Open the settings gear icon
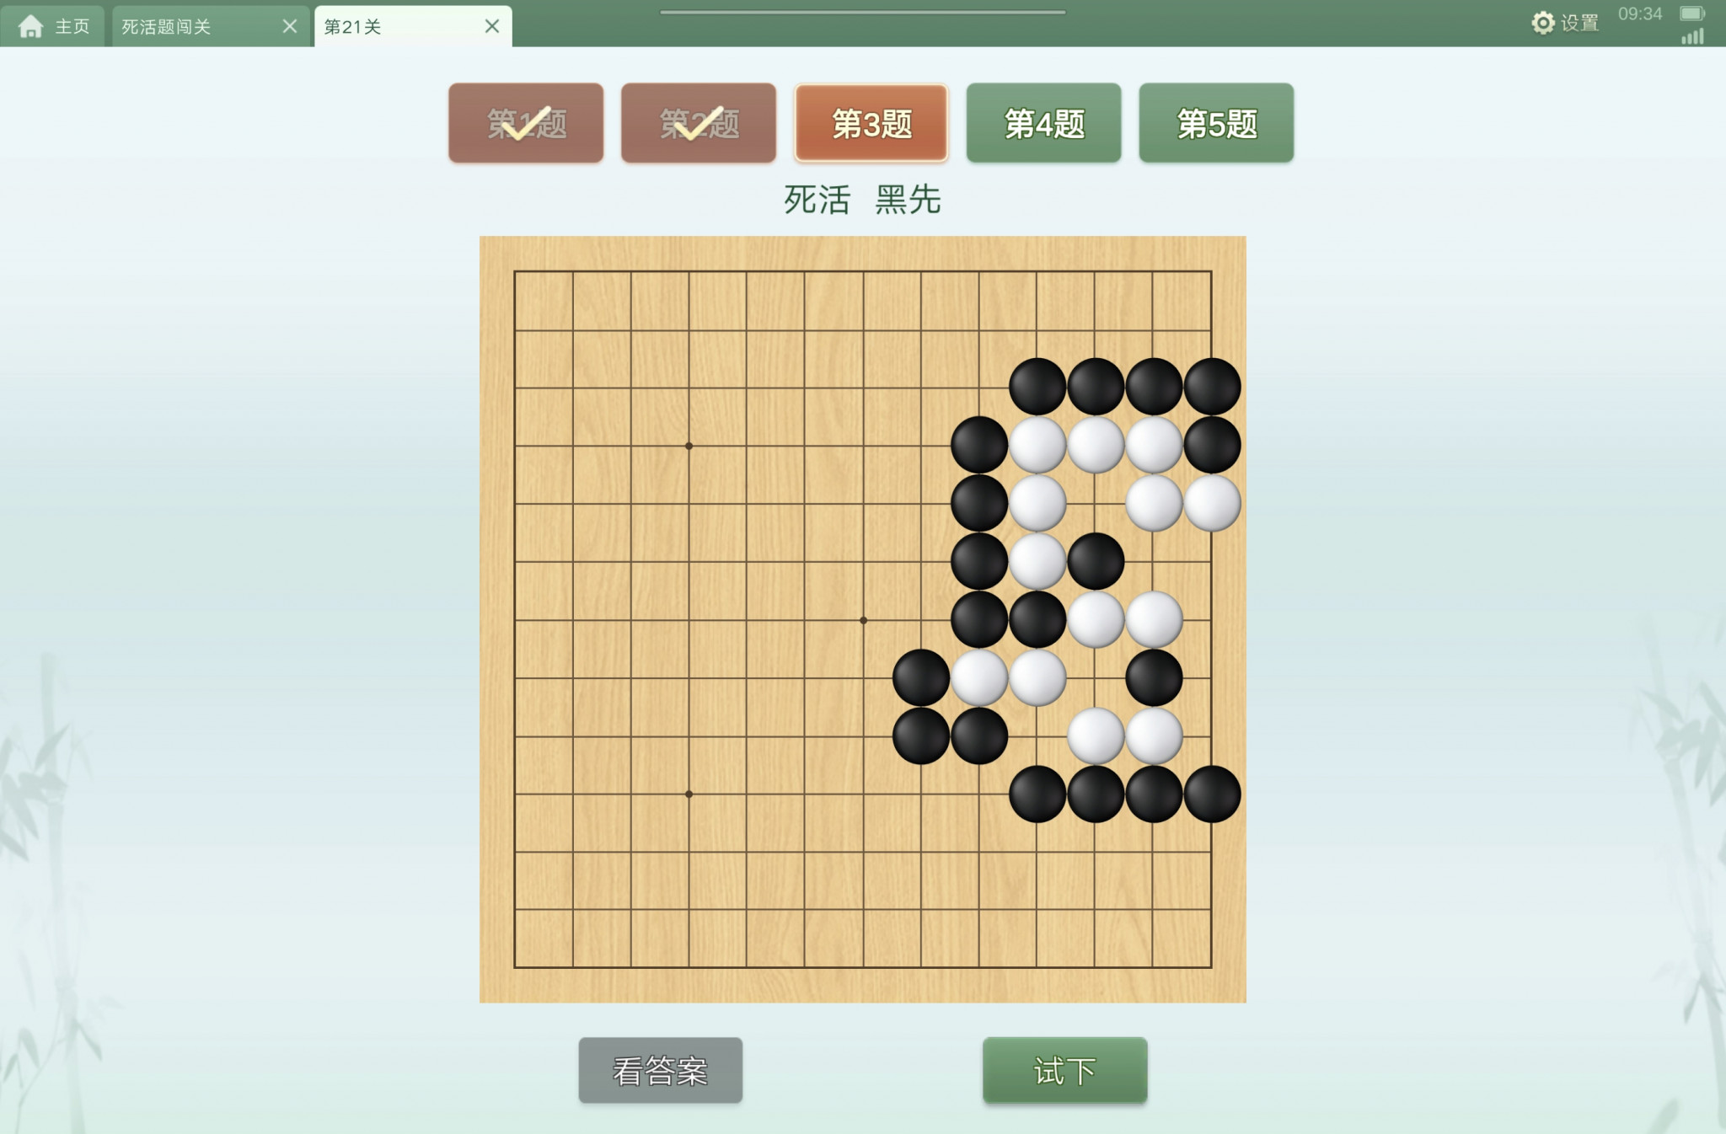 (1542, 23)
